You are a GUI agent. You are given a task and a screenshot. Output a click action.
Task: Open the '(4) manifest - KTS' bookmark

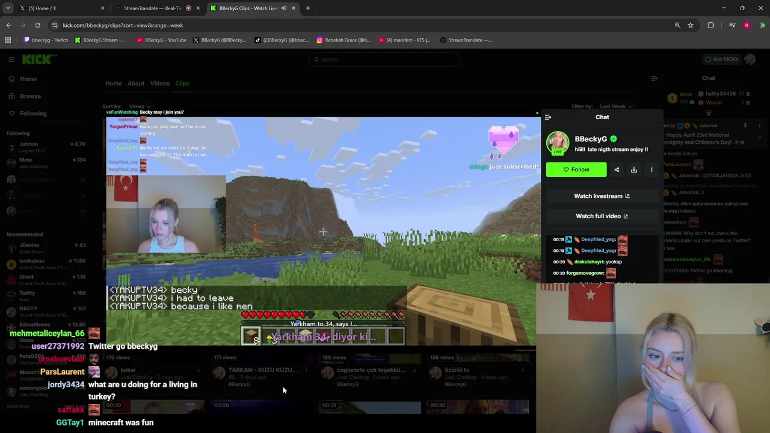click(x=405, y=40)
